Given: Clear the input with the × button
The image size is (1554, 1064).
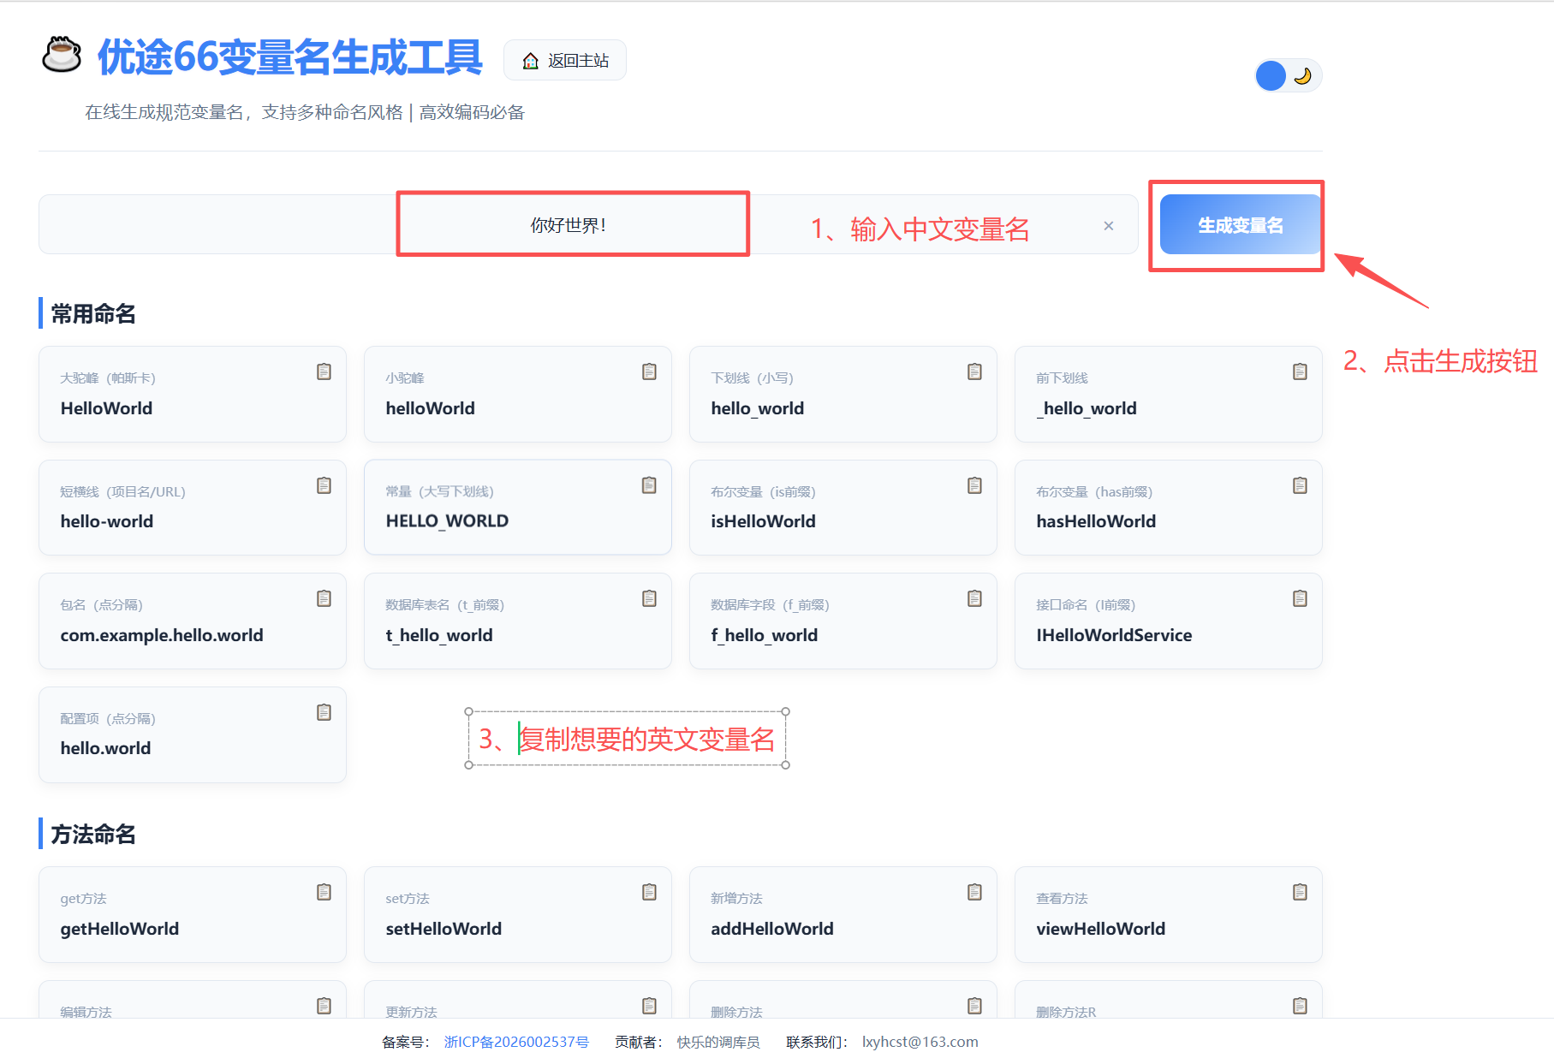Looking at the screenshot, I should pos(1109,226).
